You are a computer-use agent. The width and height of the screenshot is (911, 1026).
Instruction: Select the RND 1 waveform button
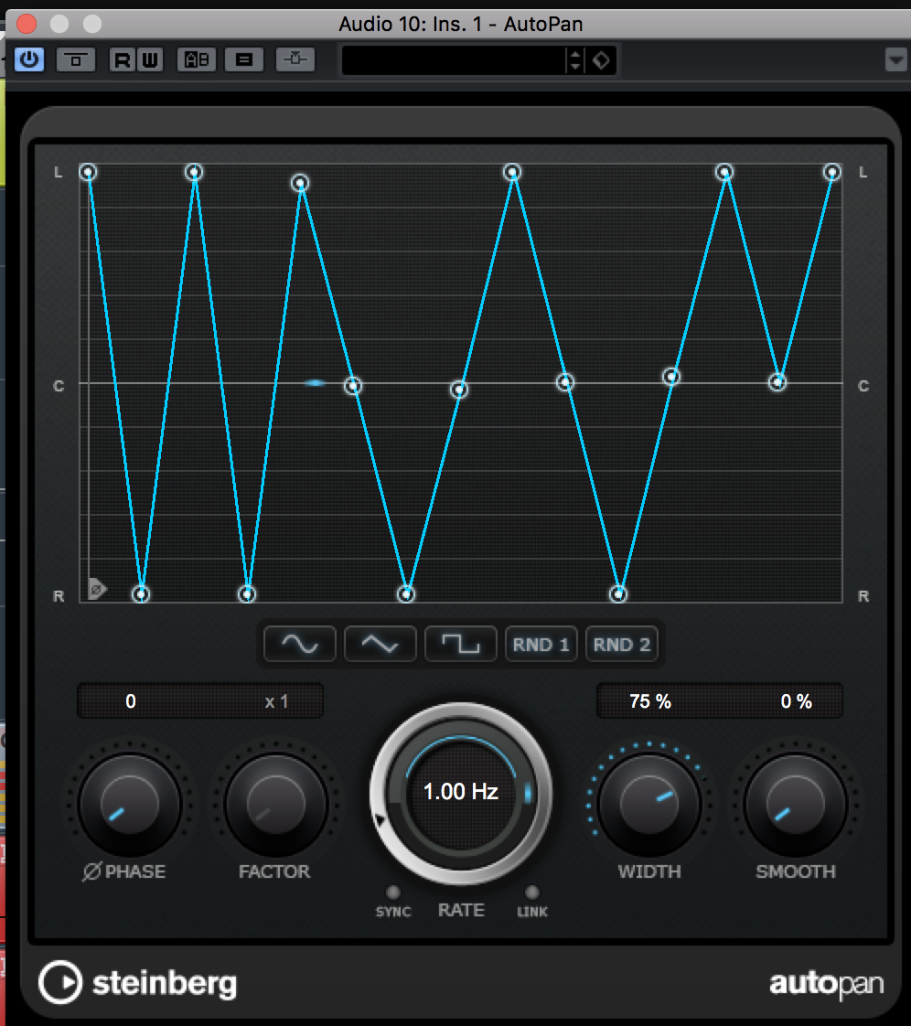point(541,645)
